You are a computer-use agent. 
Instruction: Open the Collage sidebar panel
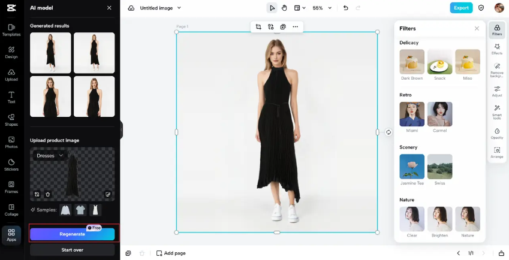11,210
